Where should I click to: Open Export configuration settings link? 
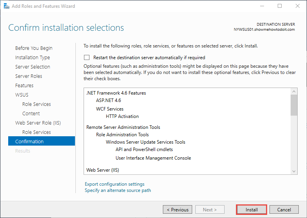(114, 184)
